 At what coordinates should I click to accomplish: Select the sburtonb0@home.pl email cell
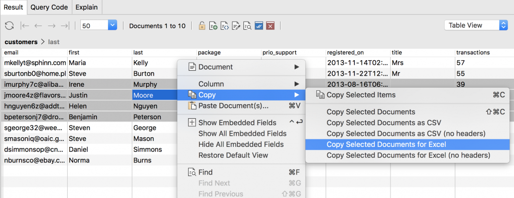(35, 73)
